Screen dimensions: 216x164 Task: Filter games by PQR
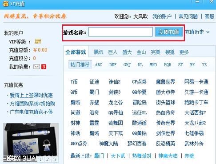[168, 65]
